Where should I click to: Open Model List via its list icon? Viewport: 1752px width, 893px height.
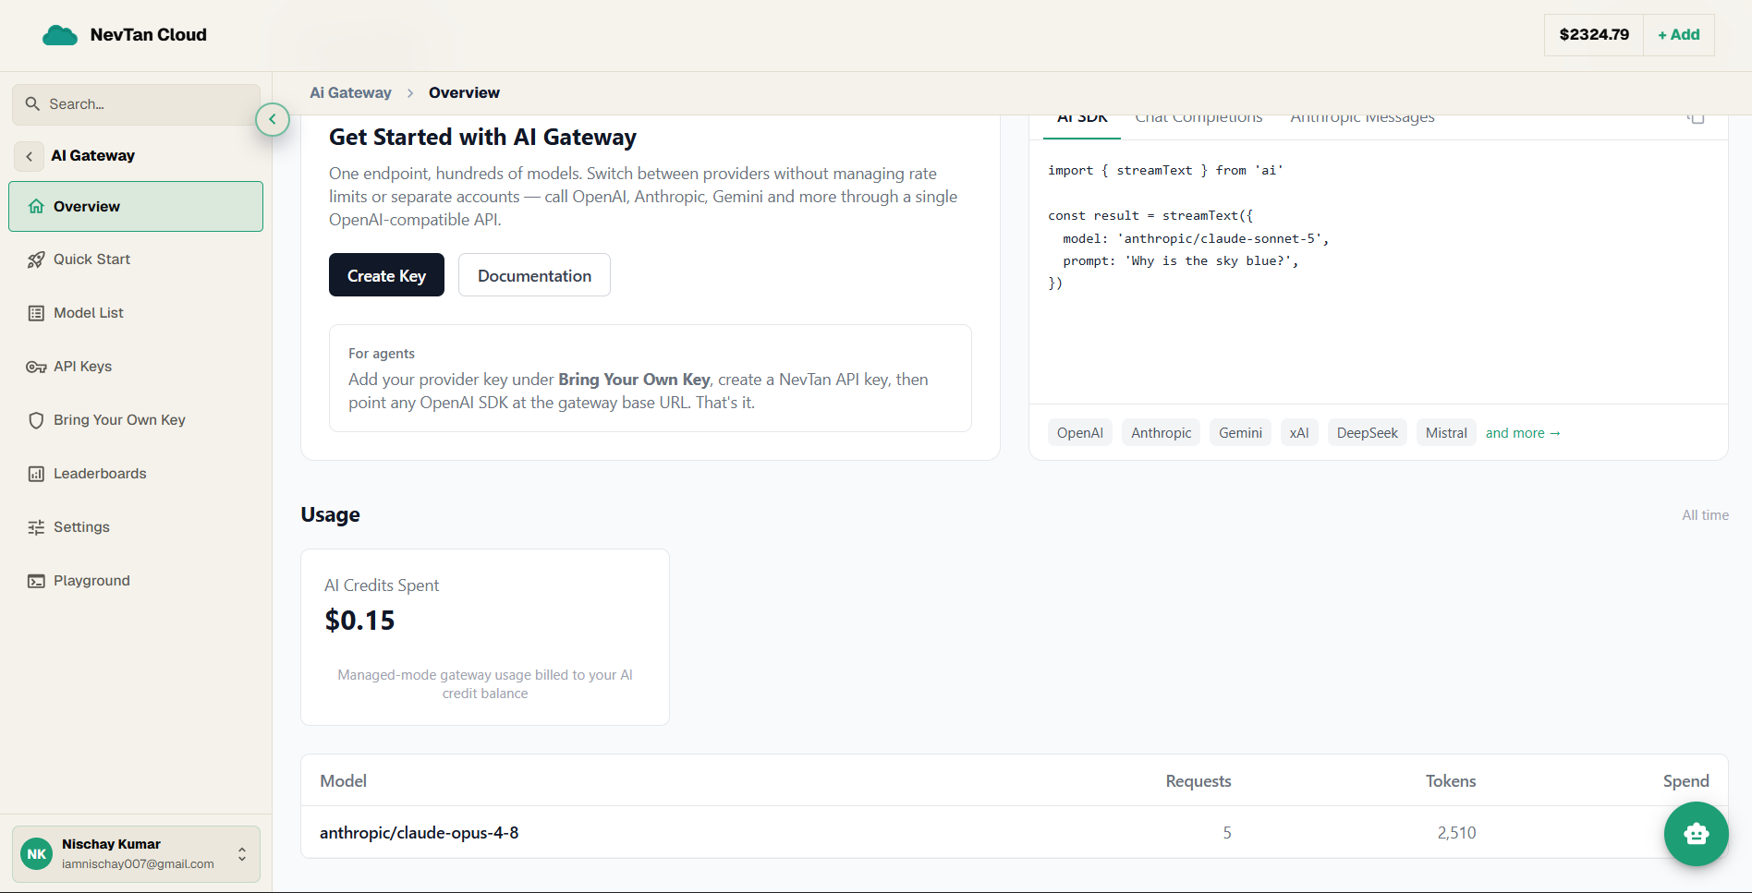point(36,314)
